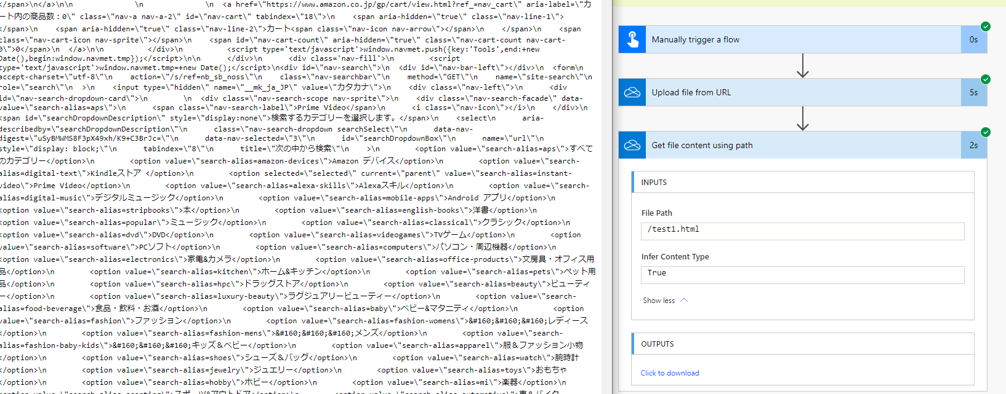1006x394 pixels.
Task: Collapse inputs with the Show less chevron
Action: pos(684,301)
